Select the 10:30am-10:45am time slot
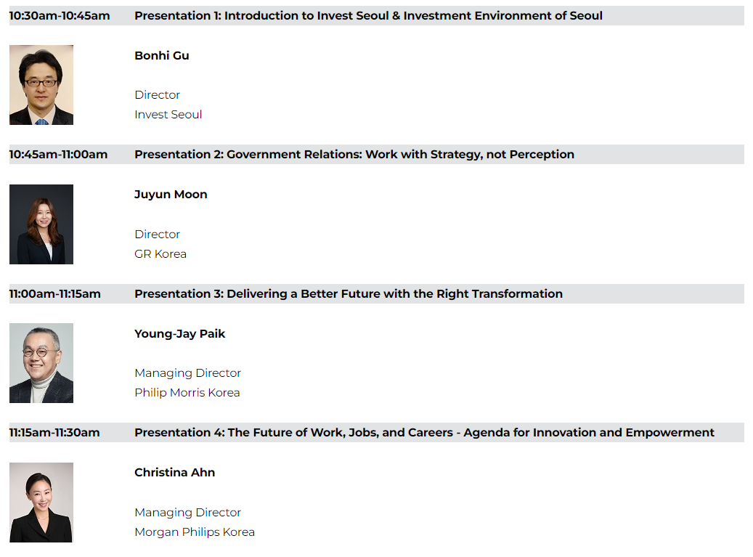Screen dimensions: 753x557 coord(60,16)
